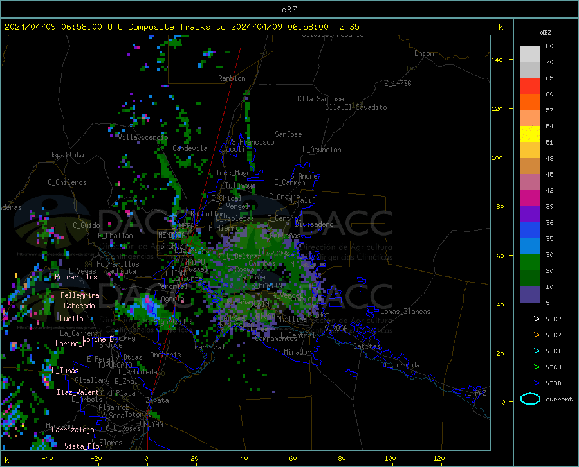Pick the bright green 20-30 dBZ swatch

(x=530, y=263)
